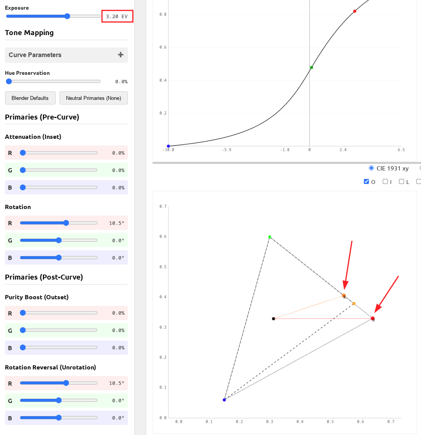Click the Rotation G slider handle

59,240
